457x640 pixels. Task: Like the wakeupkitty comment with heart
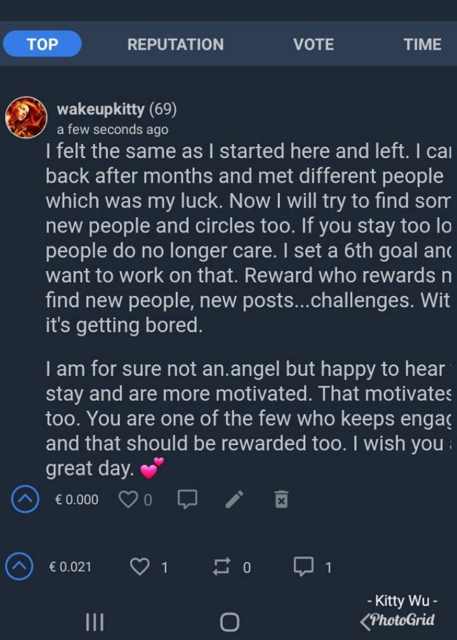click(x=129, y=500)
